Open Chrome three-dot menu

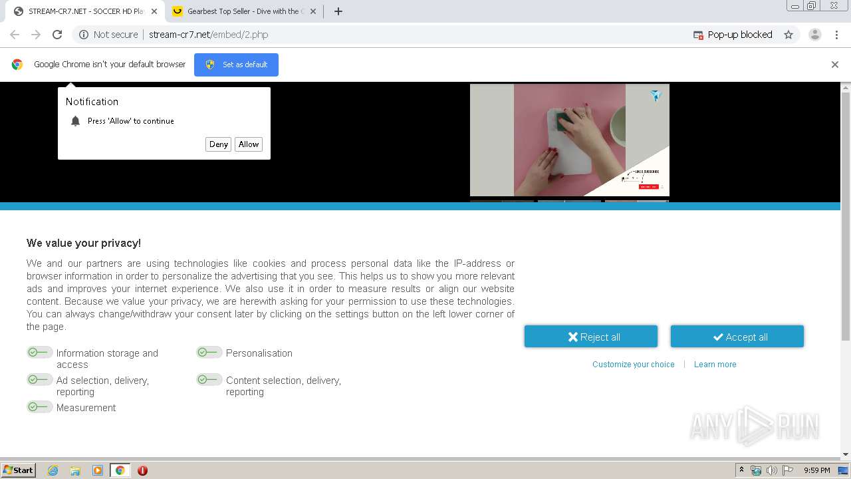coord(838,35)
